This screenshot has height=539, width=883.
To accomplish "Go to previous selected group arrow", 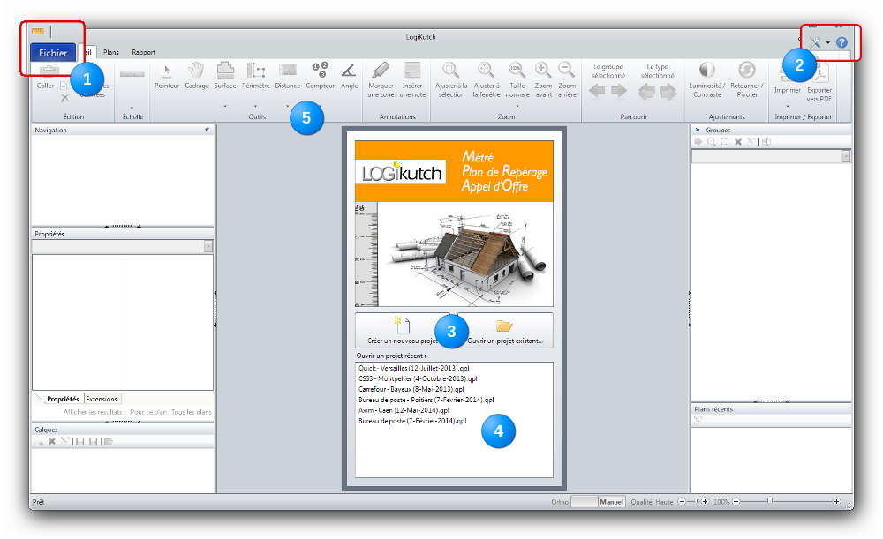I will coord(597,91).
